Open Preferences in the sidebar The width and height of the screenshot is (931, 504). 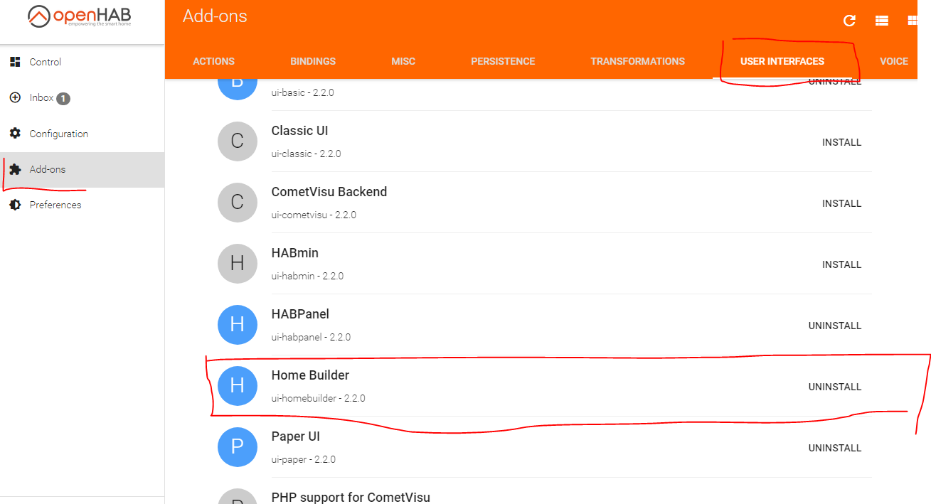83,205
